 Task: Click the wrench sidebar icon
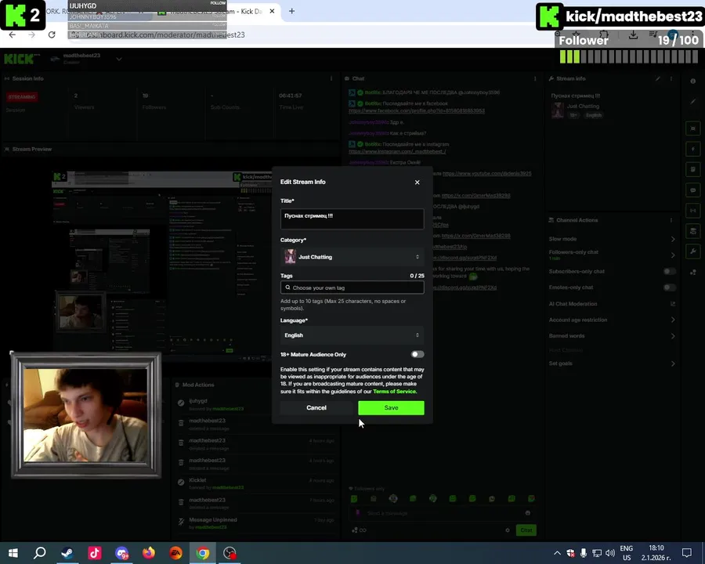pyautogui.click(x=693, y=251)
